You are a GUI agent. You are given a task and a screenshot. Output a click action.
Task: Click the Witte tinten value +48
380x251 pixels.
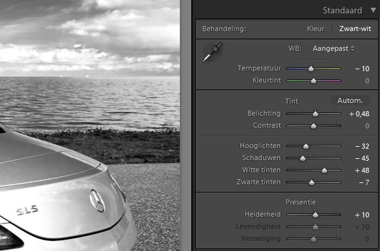click(x=362, y=170)
